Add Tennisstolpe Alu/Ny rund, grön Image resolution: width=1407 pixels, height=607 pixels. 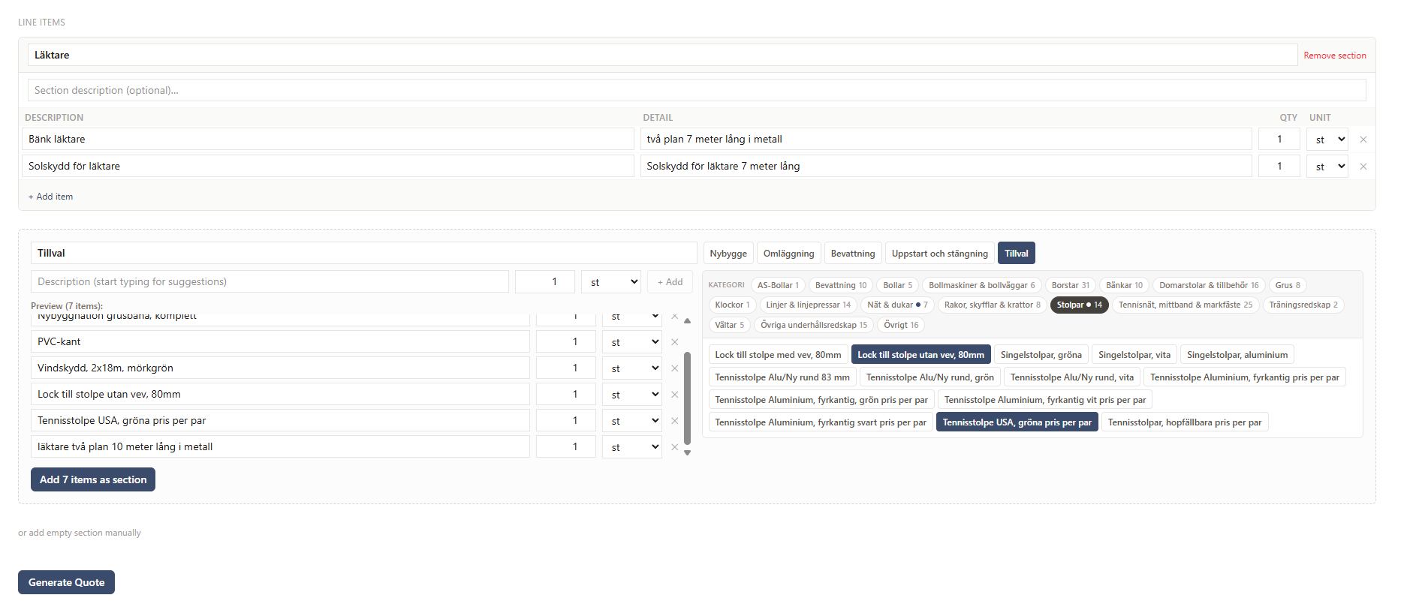pos(929,377)
